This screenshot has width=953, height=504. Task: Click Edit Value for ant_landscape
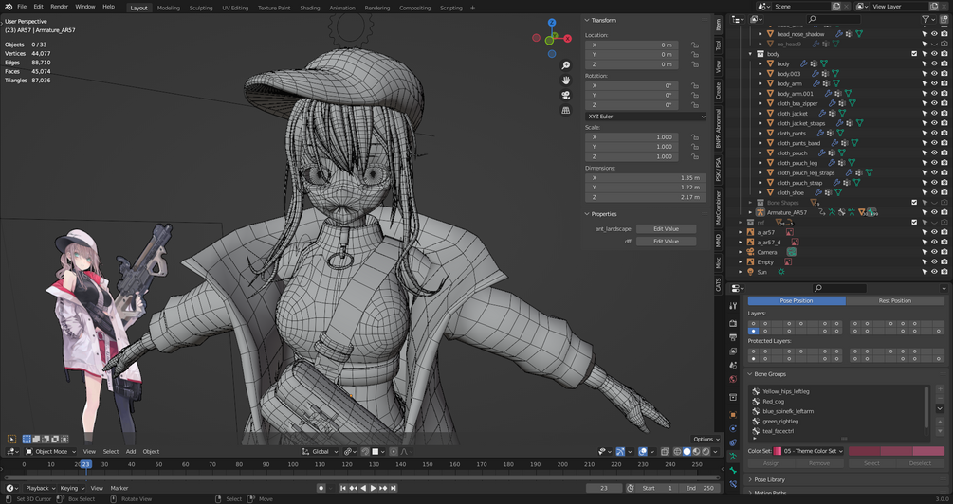[665, 229]
